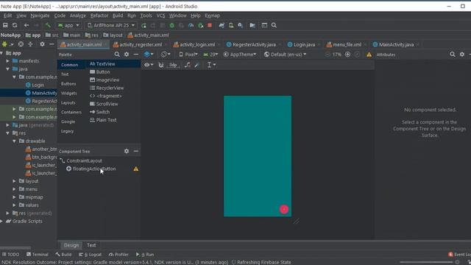Open the Orientation for Preview dropdown
Viewport: 471px width, 265px height.
coord(165,54)
